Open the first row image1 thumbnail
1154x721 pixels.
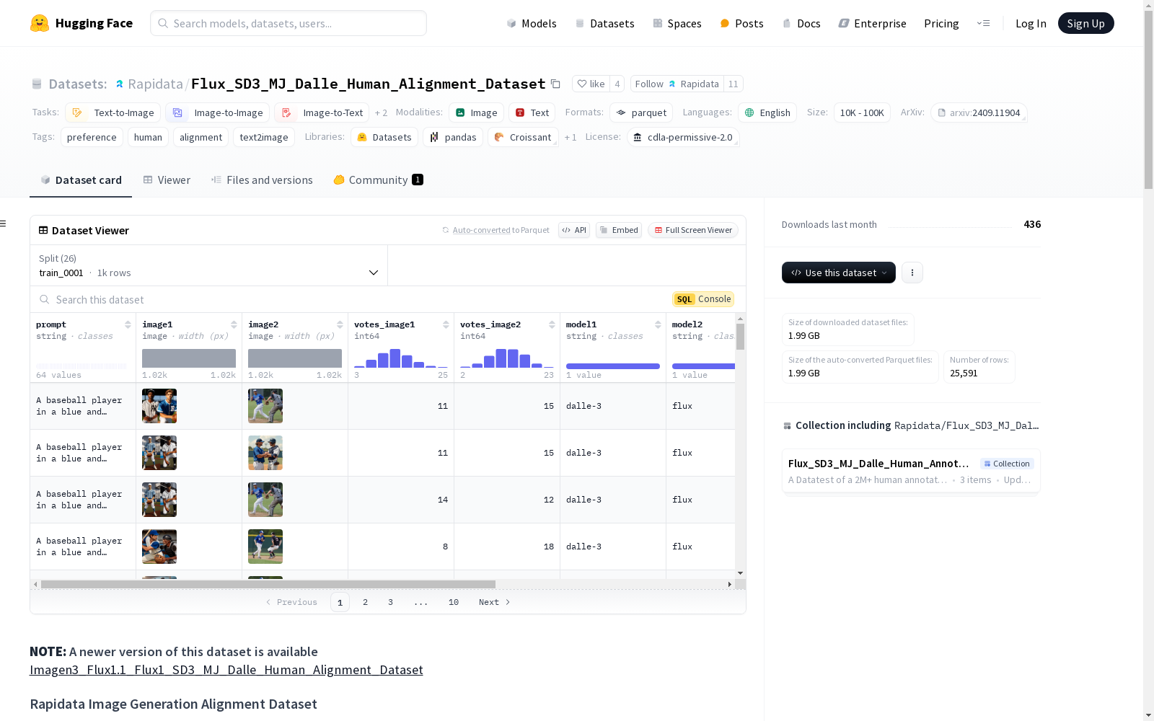coord(159,406)
